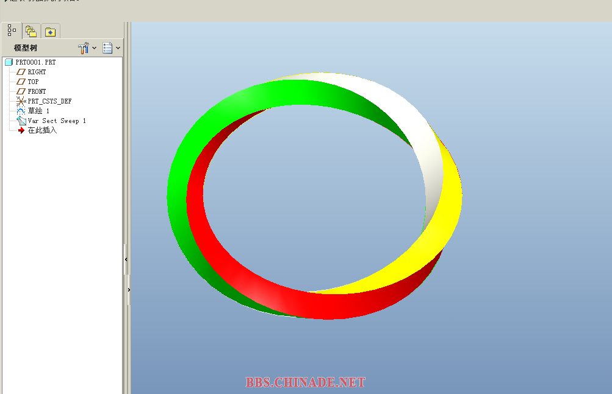Open the model tree Settings tool icon
The height and width of the screenshot is (394, 612).
(x=84, y=48)
